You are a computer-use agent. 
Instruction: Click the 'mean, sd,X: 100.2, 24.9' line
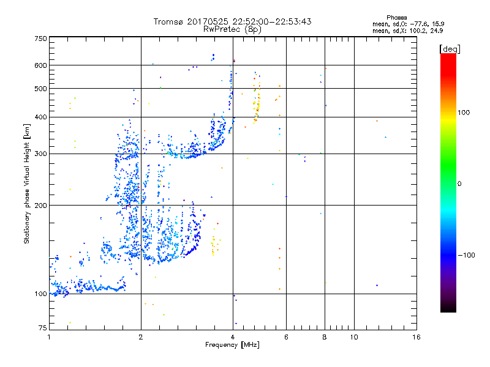[407, 31]
